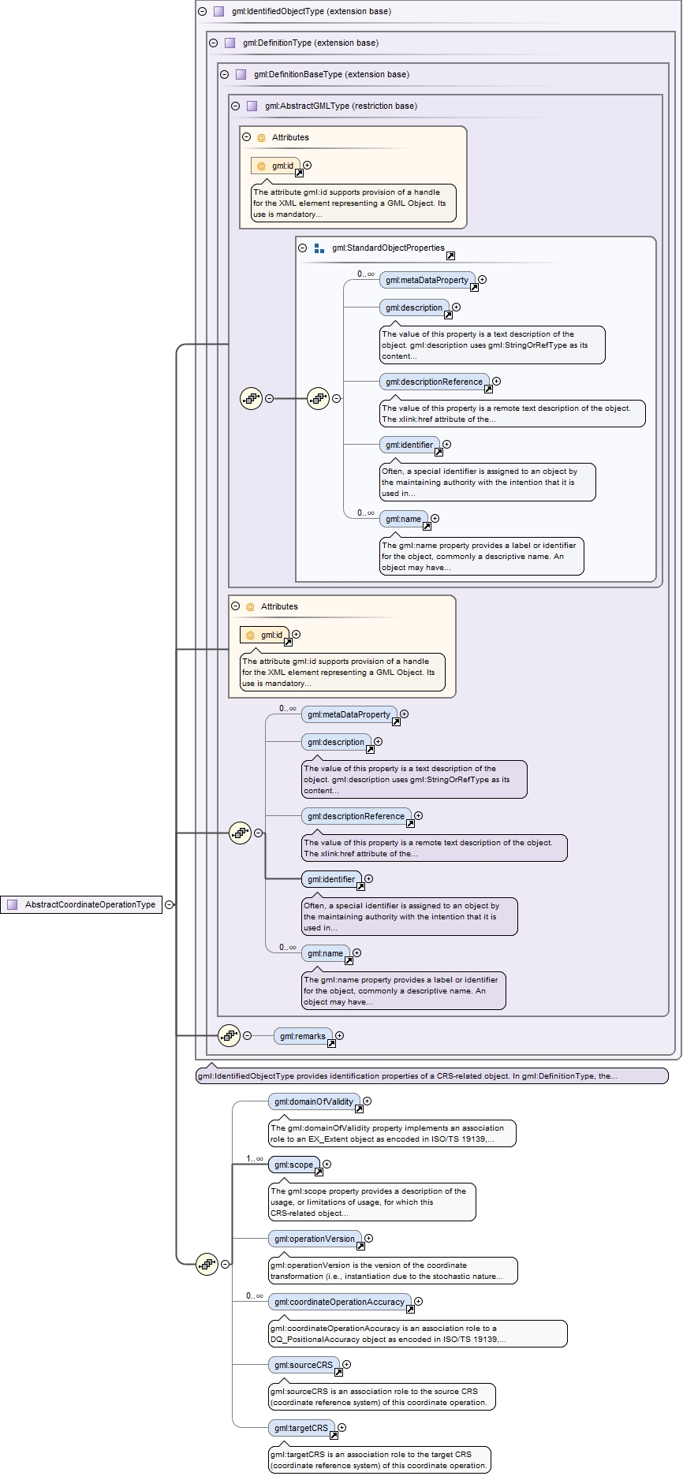The height and width of the screenshot is (1476, 683).
Task: Select the gml:sourceCRS element box
Action: [x=304, y=1365]
